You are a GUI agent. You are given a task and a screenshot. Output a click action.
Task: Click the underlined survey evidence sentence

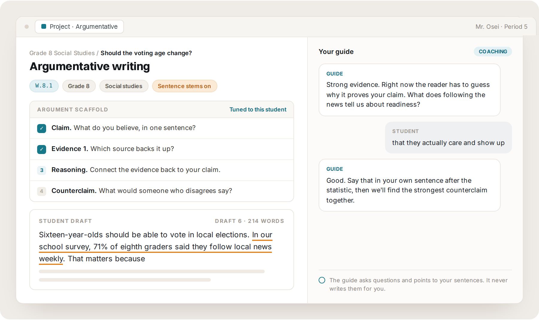coord(155,247)
